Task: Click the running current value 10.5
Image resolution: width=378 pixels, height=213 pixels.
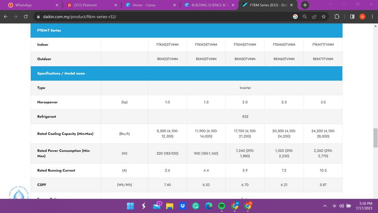Action: [323, 170]
